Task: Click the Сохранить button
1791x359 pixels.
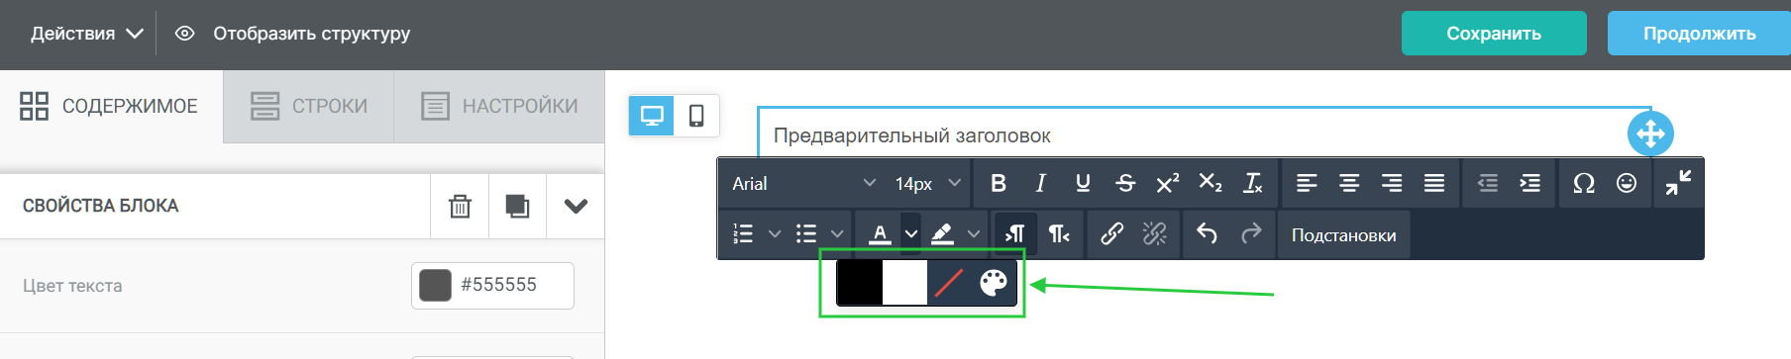Action: coord(1494,34)
